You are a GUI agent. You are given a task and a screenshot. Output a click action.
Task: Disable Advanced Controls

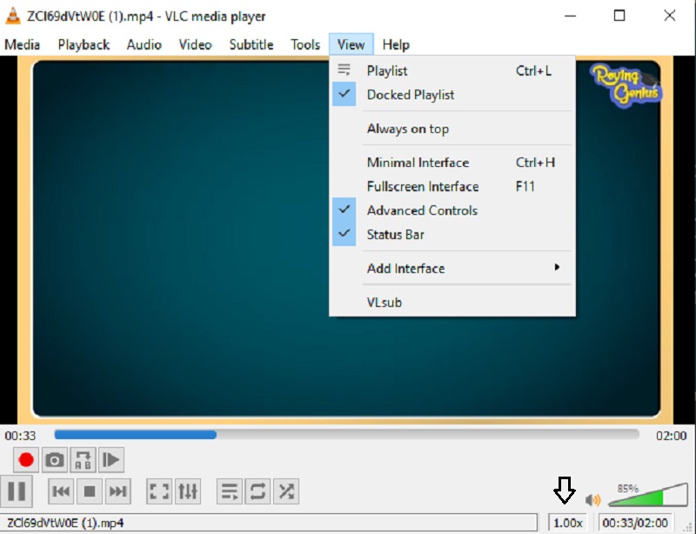(422, 210)
